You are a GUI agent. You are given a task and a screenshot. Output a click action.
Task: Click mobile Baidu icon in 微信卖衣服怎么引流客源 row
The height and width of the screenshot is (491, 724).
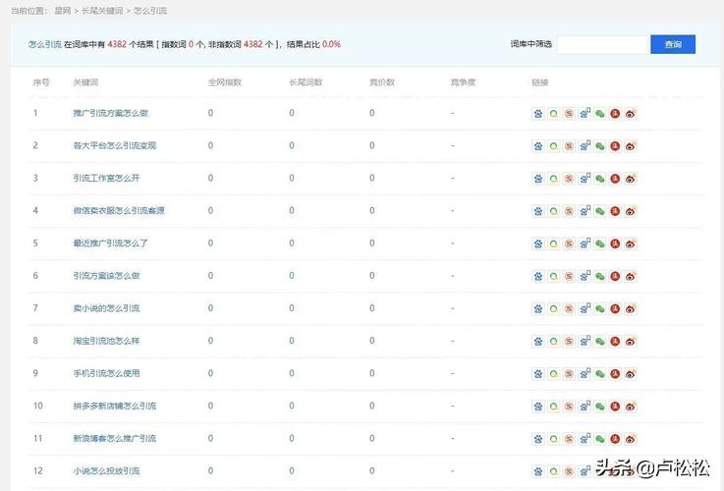[x=585, y=211]
